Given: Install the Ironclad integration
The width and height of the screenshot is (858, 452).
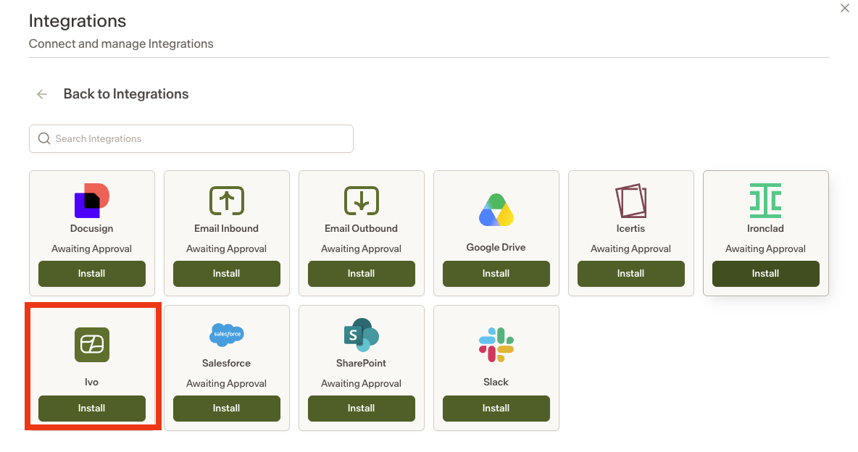Looking at the screenshot, I should pos(765,274).
